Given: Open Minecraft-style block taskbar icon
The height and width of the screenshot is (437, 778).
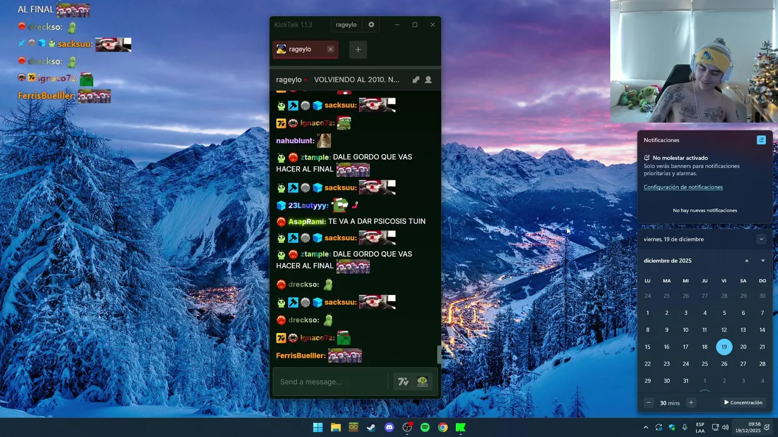Looking at the screenshot, I should click(354, 427).
